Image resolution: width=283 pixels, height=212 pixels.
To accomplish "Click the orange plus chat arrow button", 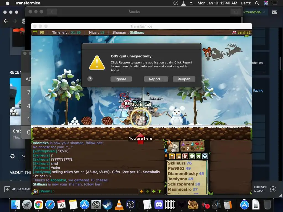I will 141,191.
